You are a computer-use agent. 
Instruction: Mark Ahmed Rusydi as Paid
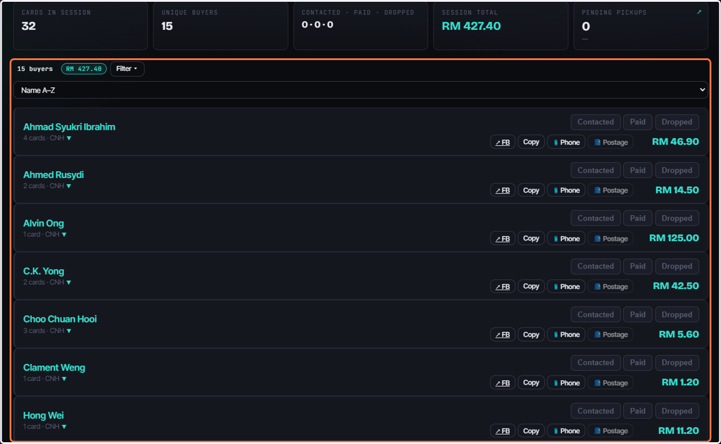click(637, 170)
